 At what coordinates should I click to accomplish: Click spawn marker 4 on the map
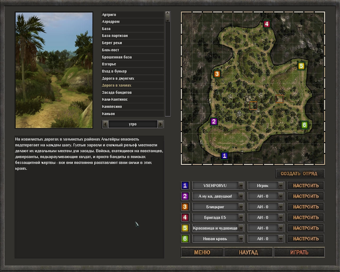[266, 24]
